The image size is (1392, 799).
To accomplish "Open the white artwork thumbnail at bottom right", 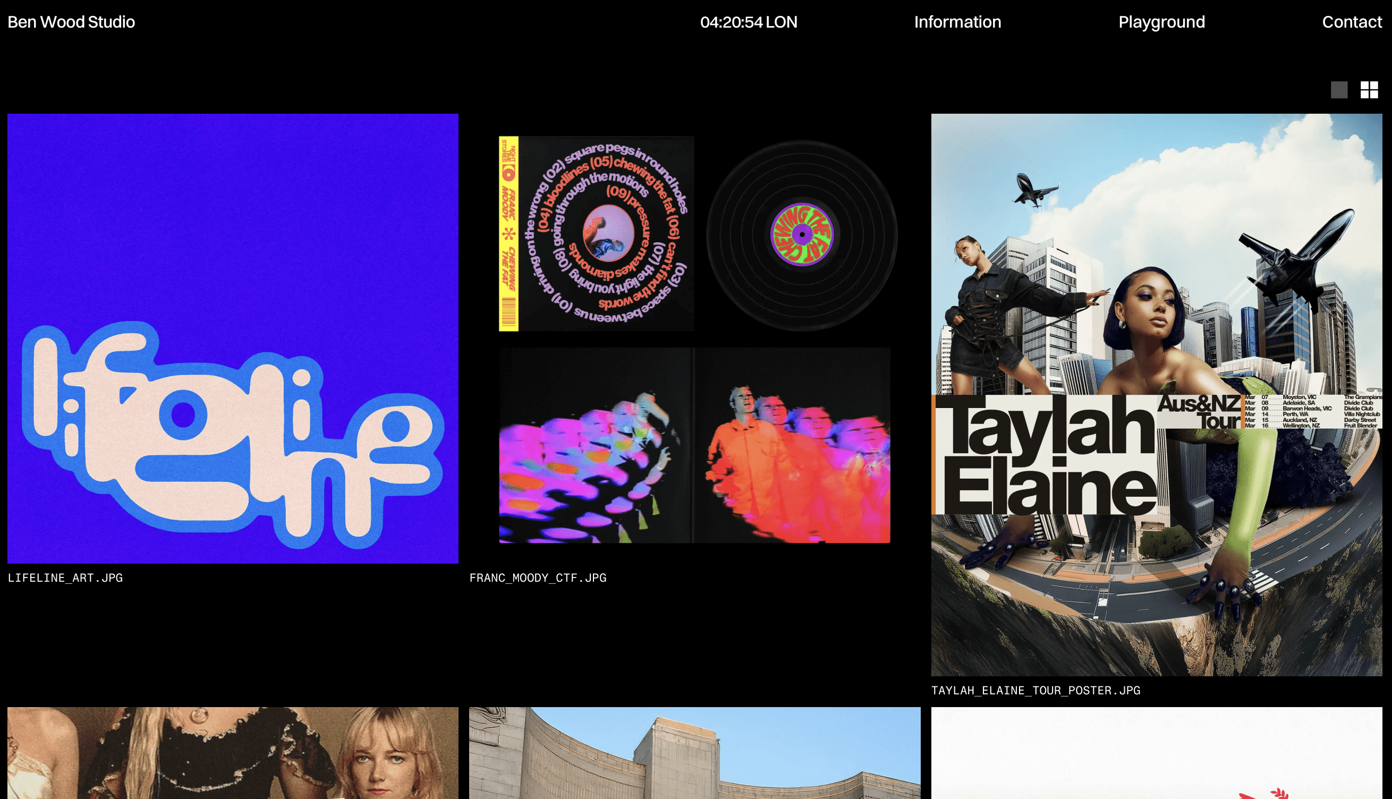I will (x=1156, y=753).
